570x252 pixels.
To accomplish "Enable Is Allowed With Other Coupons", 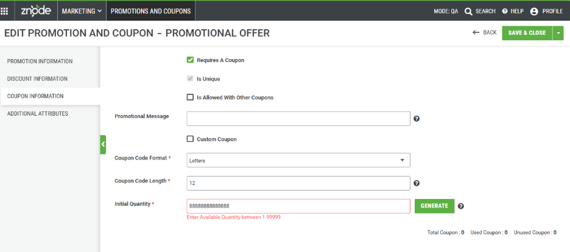I will point(190,97).
